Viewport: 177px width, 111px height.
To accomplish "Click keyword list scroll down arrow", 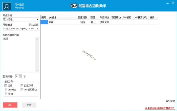I will click(37, 70).
